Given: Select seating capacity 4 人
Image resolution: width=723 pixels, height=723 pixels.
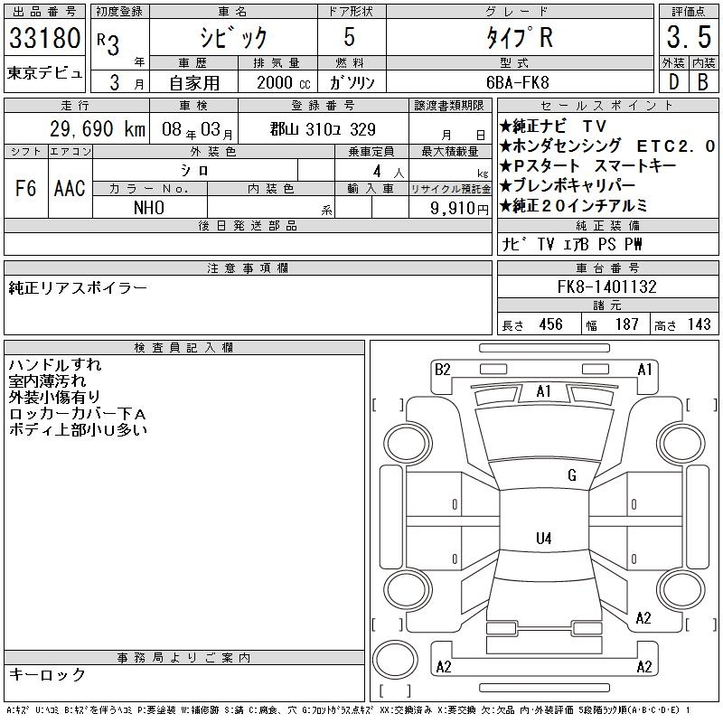Looking at the screenshot, I should tap(389, 172).
